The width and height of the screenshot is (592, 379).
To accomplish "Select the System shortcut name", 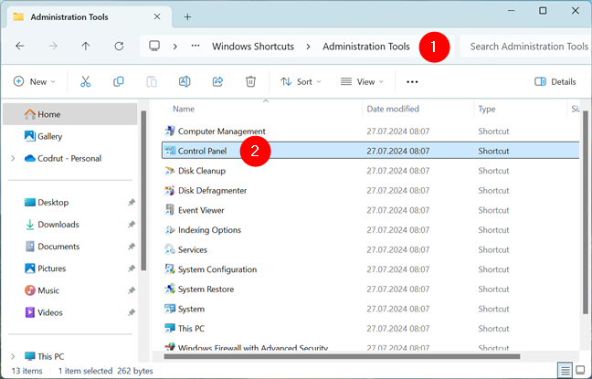I will pyautogui.click(x=191, y=309).
